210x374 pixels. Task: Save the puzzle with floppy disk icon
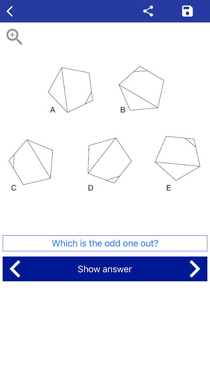[188, 11]
